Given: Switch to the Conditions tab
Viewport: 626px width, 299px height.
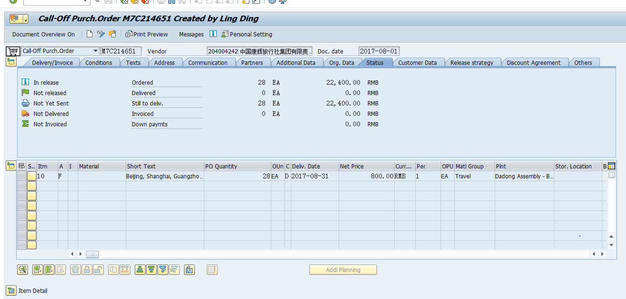Looking at the screenshot, I should [x=99, y=62].
